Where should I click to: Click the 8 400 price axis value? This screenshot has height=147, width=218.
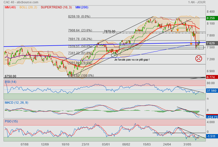(211, 12)
